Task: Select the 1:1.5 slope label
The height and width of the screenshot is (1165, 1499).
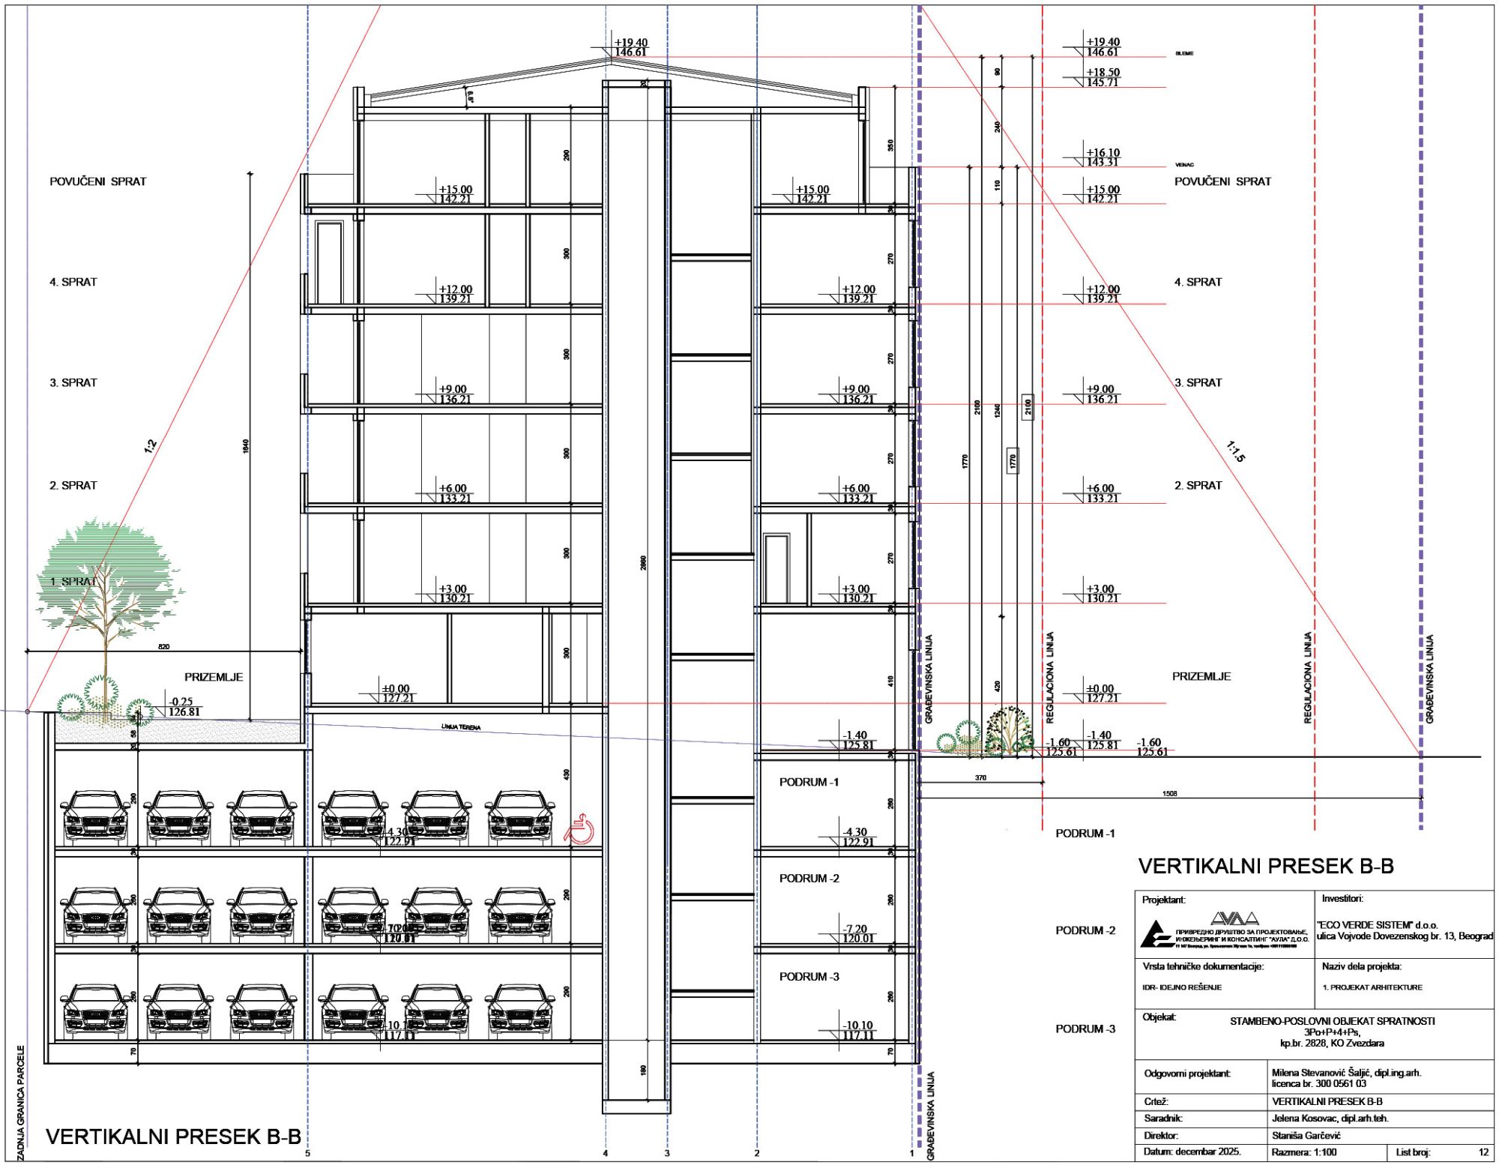Action: click(1236, 451)
